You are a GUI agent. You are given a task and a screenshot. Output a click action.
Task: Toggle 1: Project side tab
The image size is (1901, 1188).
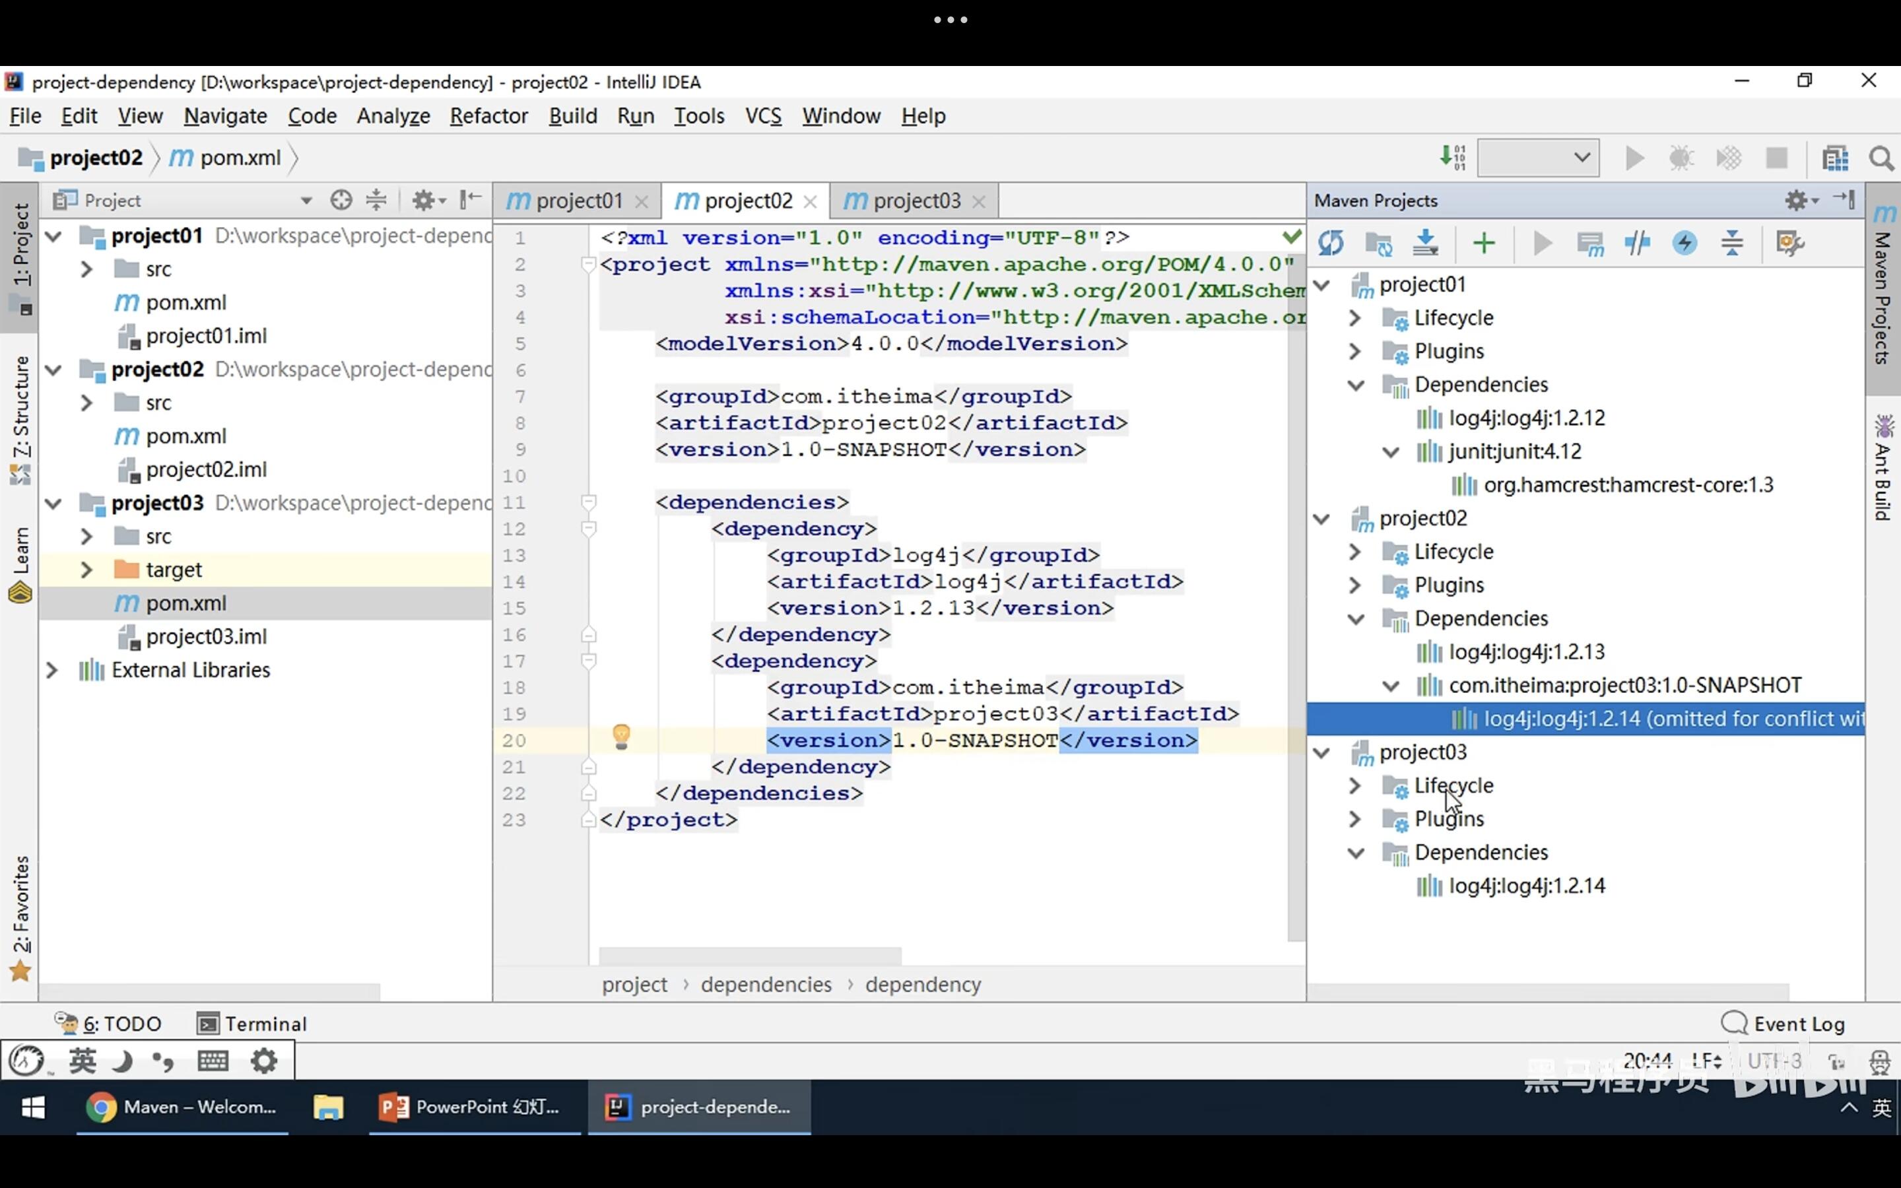[20, 259]
